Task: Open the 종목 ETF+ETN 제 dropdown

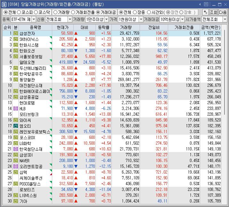Action: pyautogui.click(x=34, y=19)
